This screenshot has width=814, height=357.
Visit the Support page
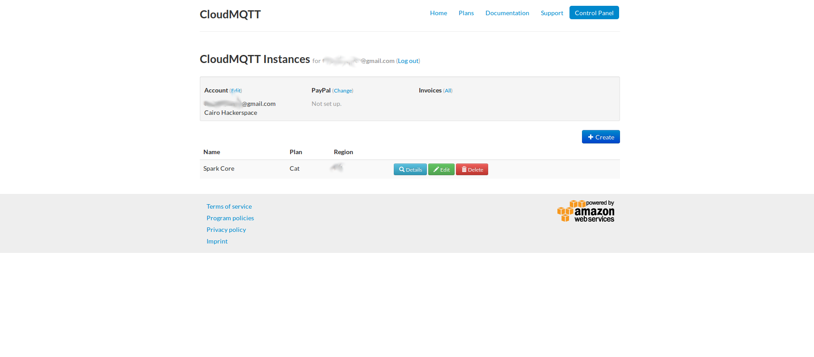pos(552,13)
